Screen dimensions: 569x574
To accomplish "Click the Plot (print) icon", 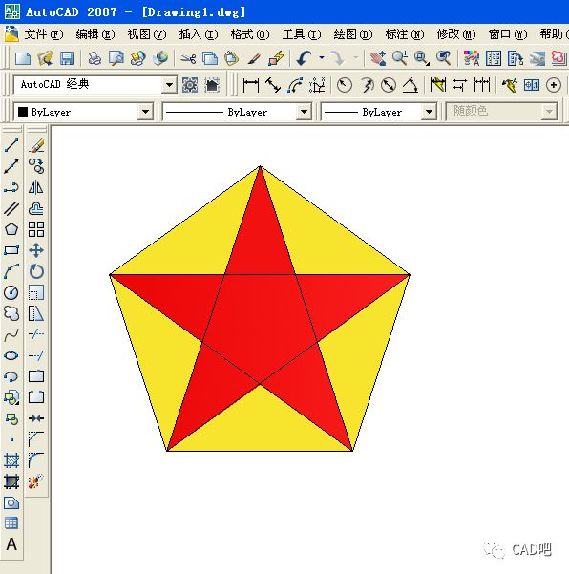I will [95, 58].
